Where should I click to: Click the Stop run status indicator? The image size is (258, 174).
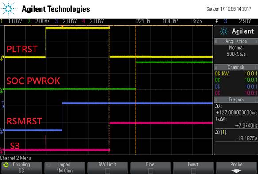tap(197, 21)
